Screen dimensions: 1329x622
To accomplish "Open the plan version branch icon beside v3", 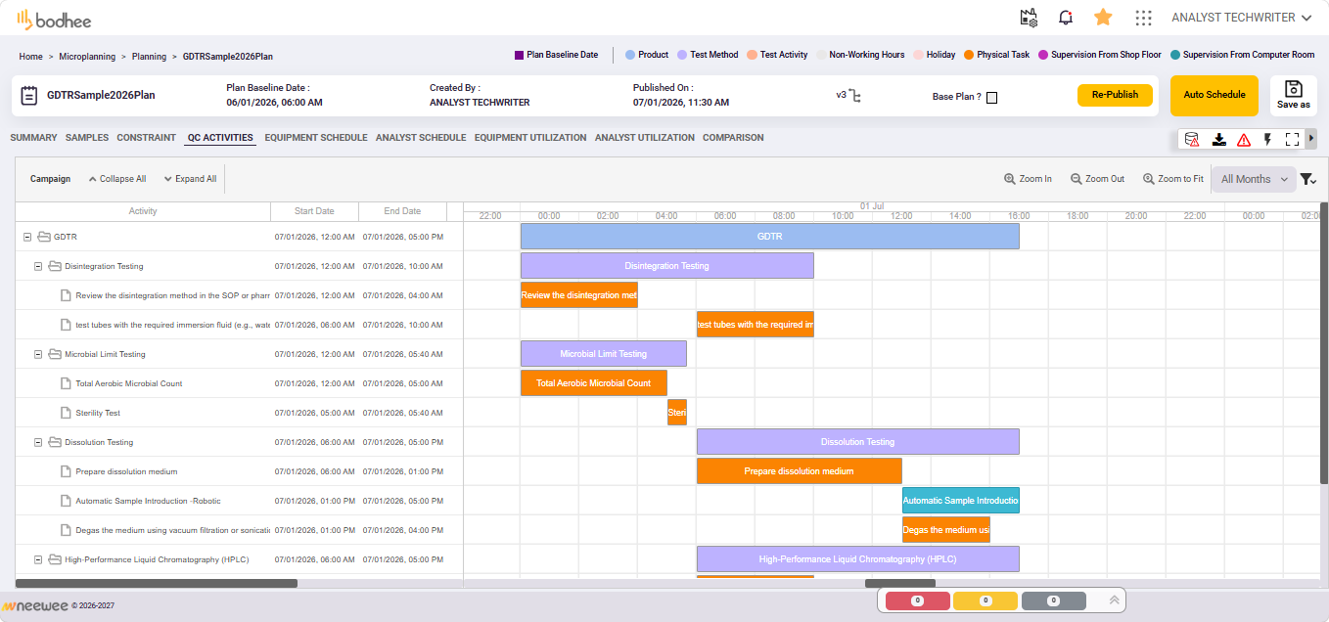I will point(855,95).
